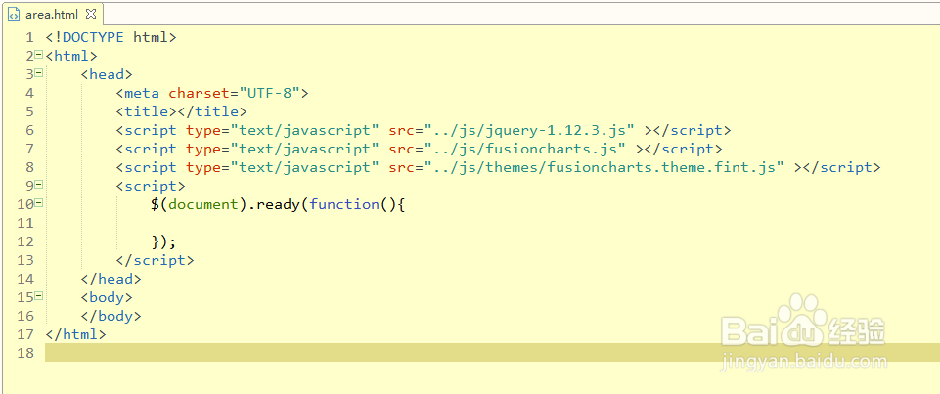
Task: Collapse the head tag fold on line 3
Action: (x=38, y=73)
